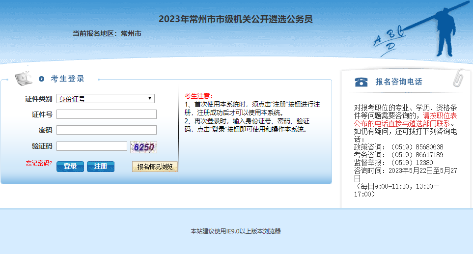Click the 注册 button to register
Viewport: 473px width, 254px height.
coord(101,167)
